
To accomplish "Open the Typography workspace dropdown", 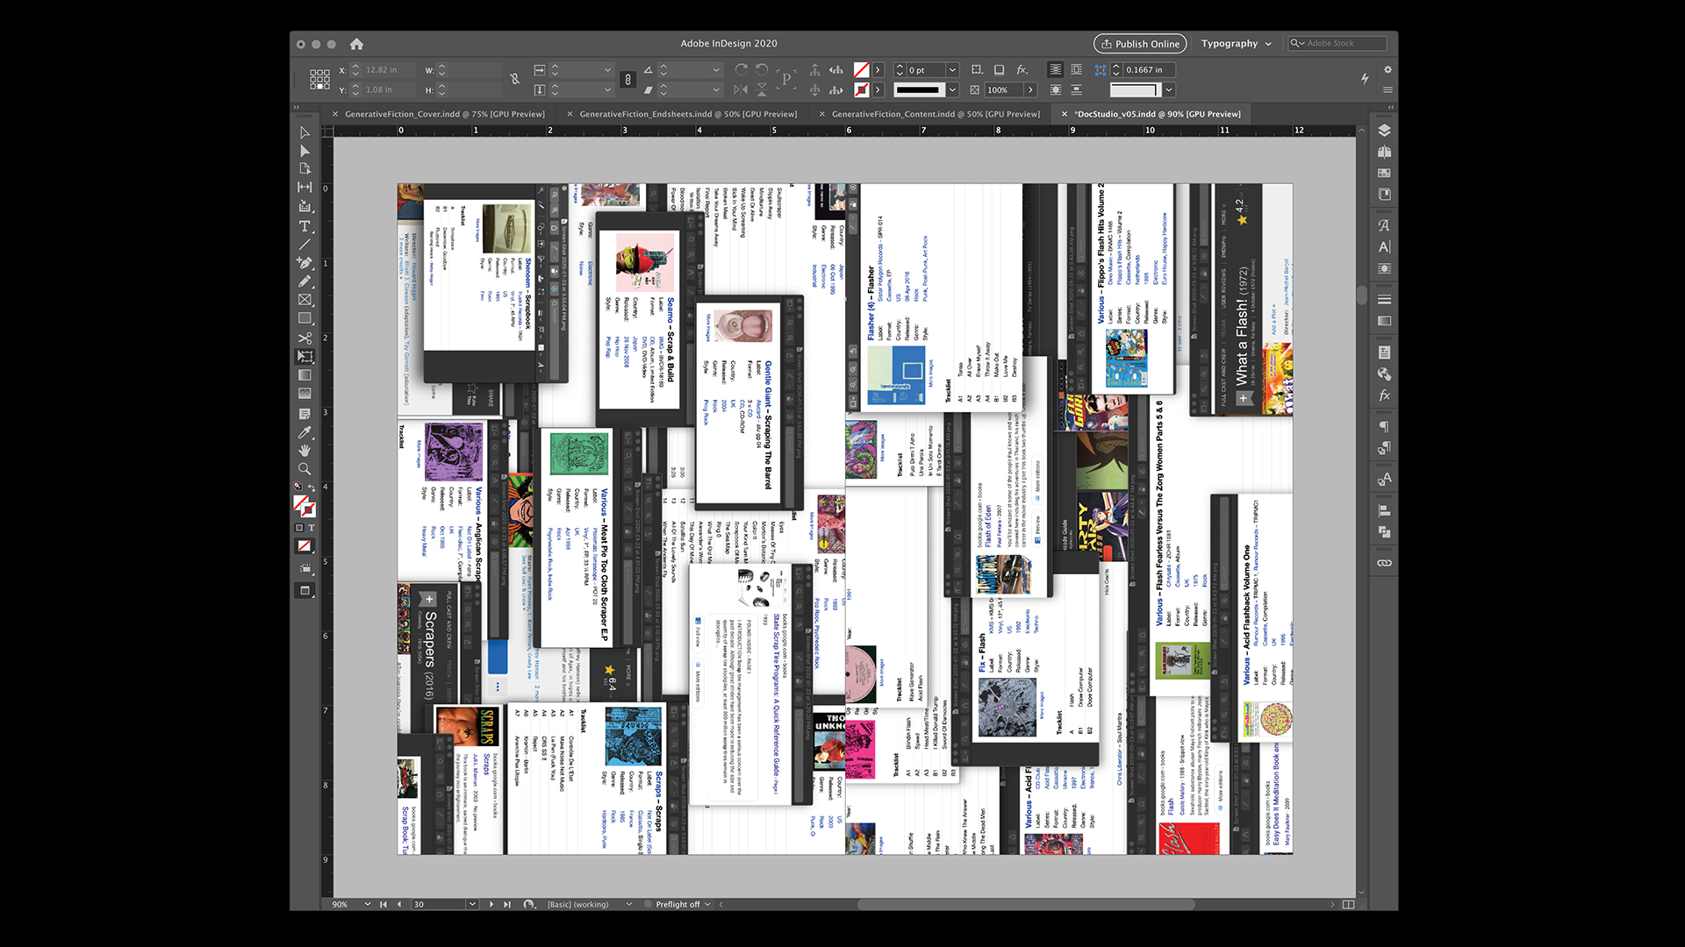I will [1236, 43].
